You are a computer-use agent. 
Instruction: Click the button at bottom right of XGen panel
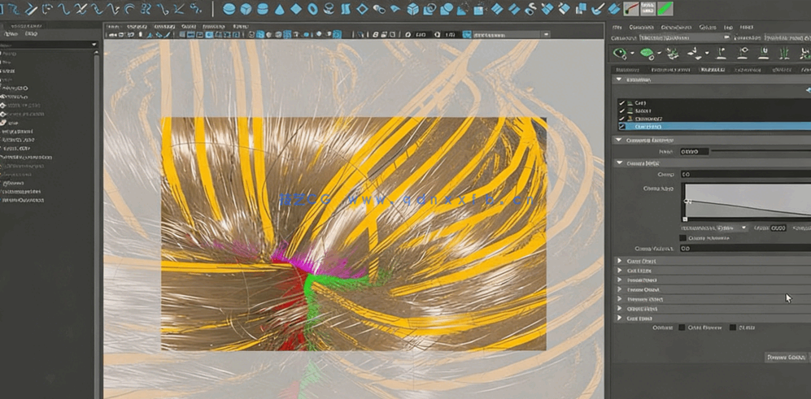pos(786,358)
